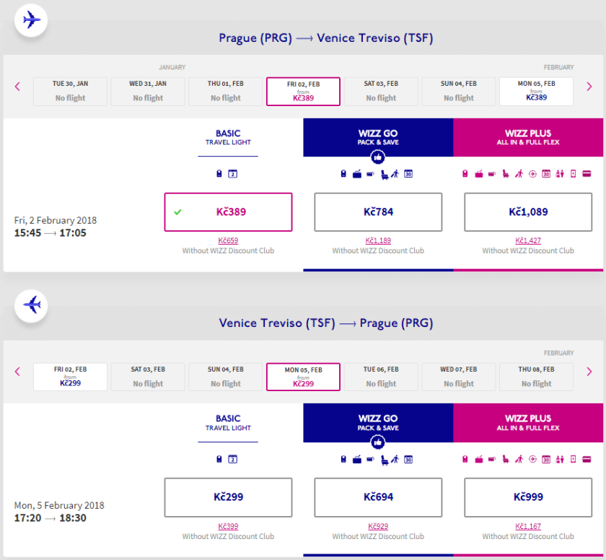Click return BASIC calendar 2 icon
Viewport: 606px width, 560px height.
pos(232,458)
